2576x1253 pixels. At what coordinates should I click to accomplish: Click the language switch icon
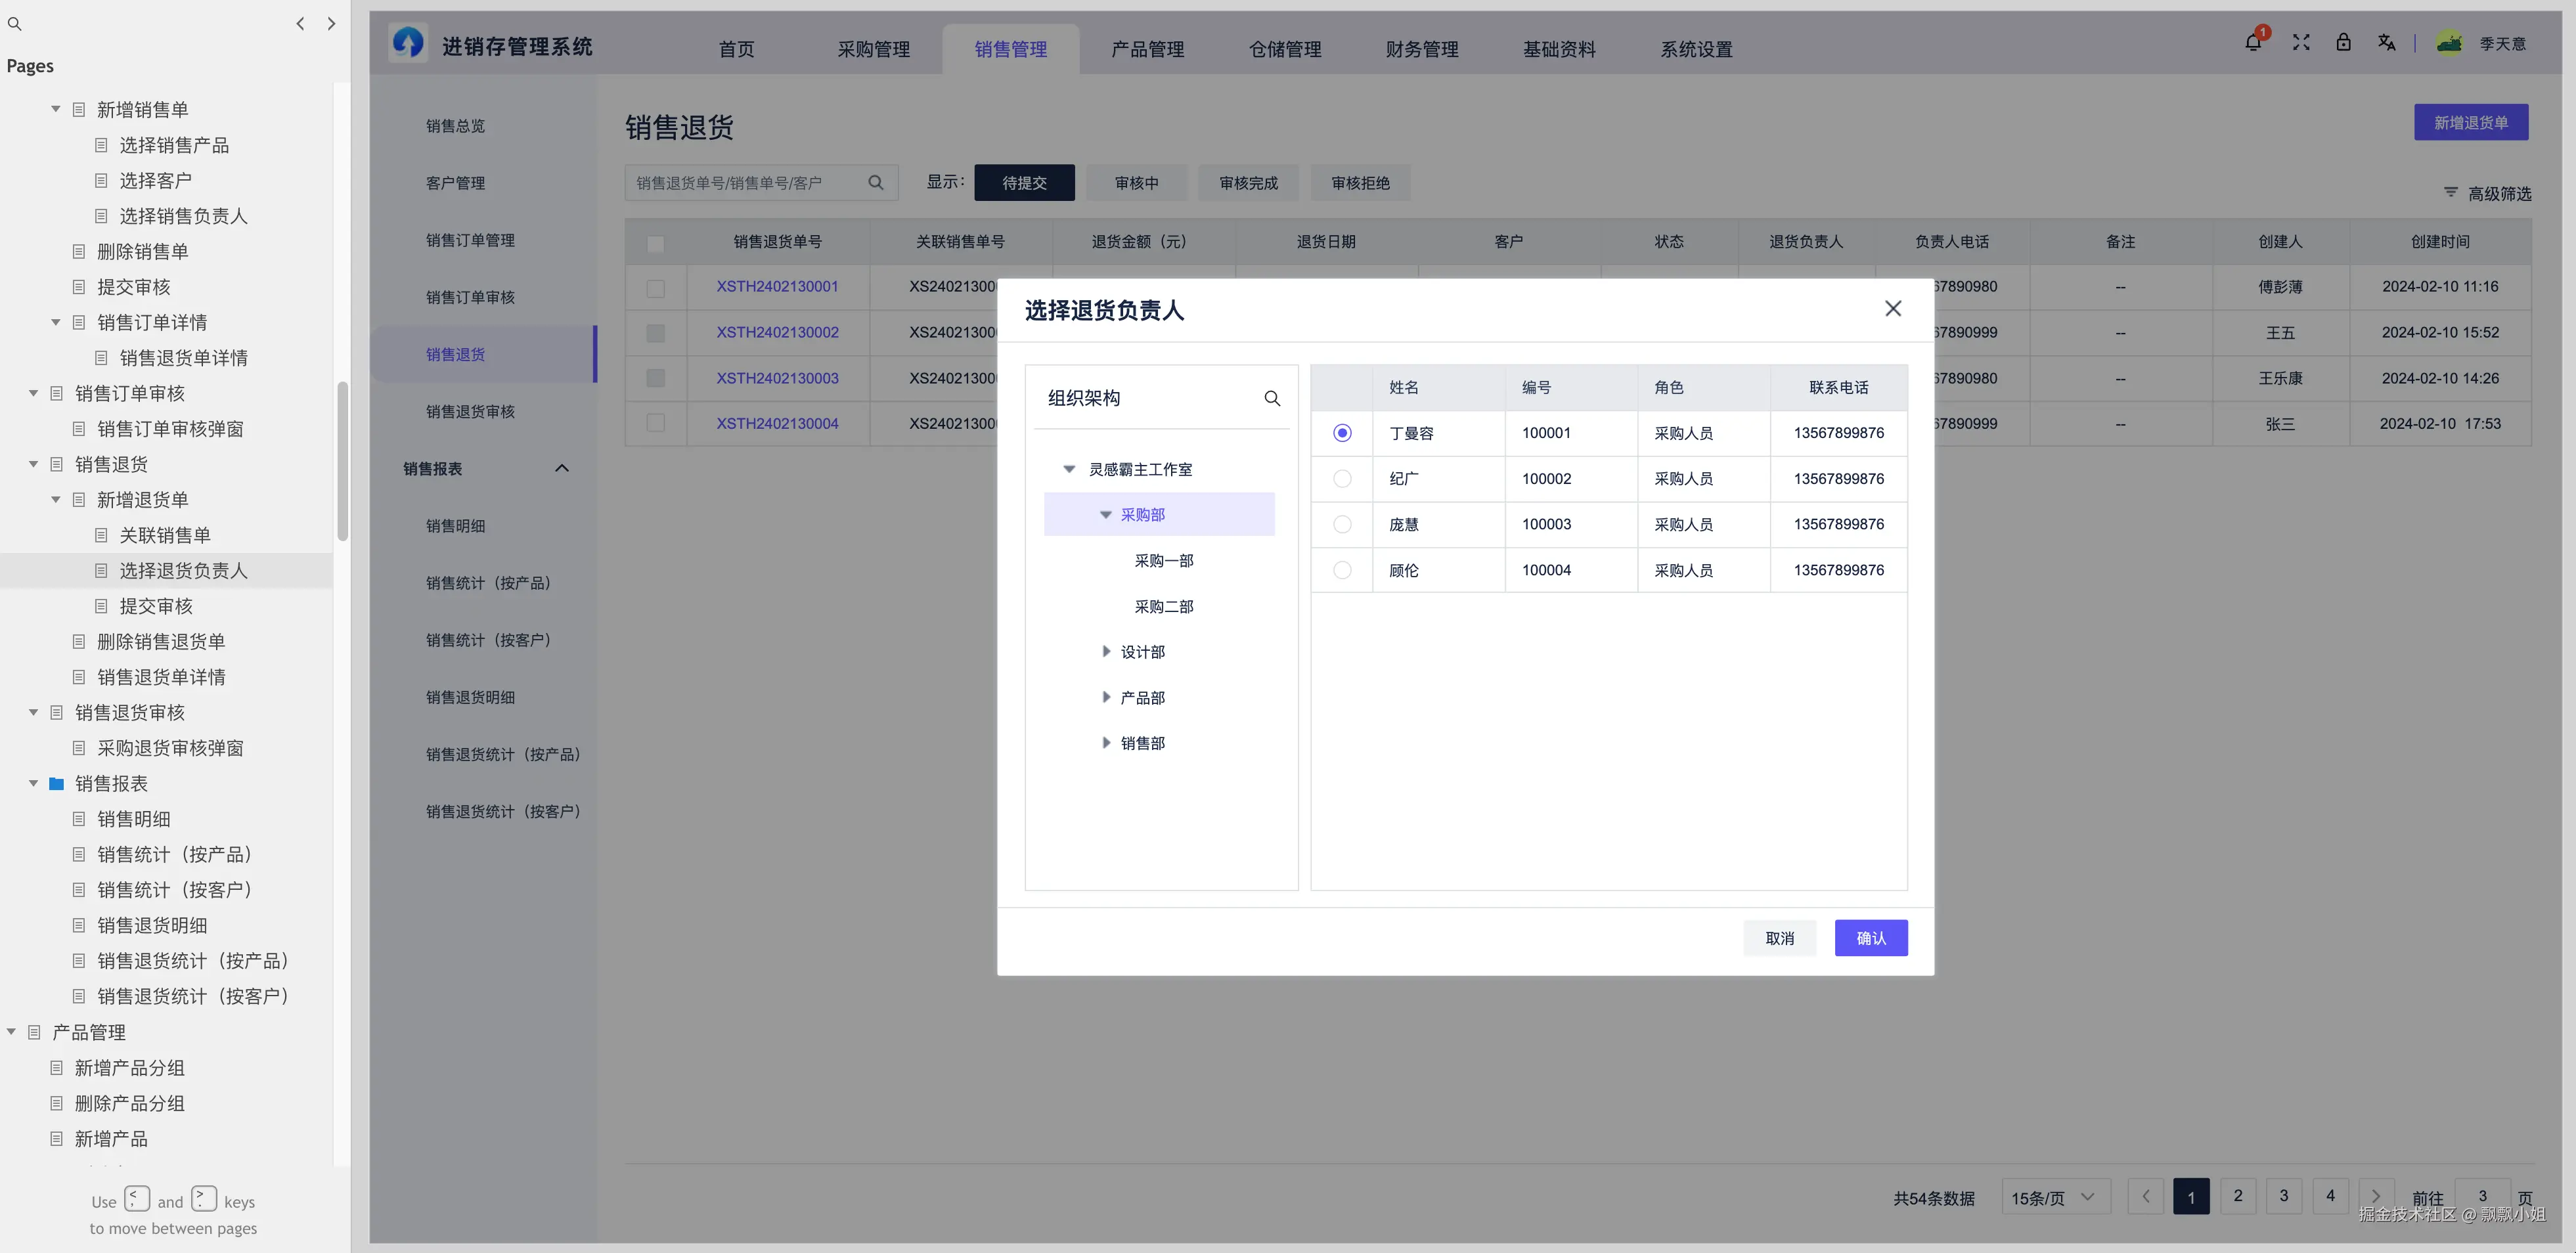[x=2387, y=43]
